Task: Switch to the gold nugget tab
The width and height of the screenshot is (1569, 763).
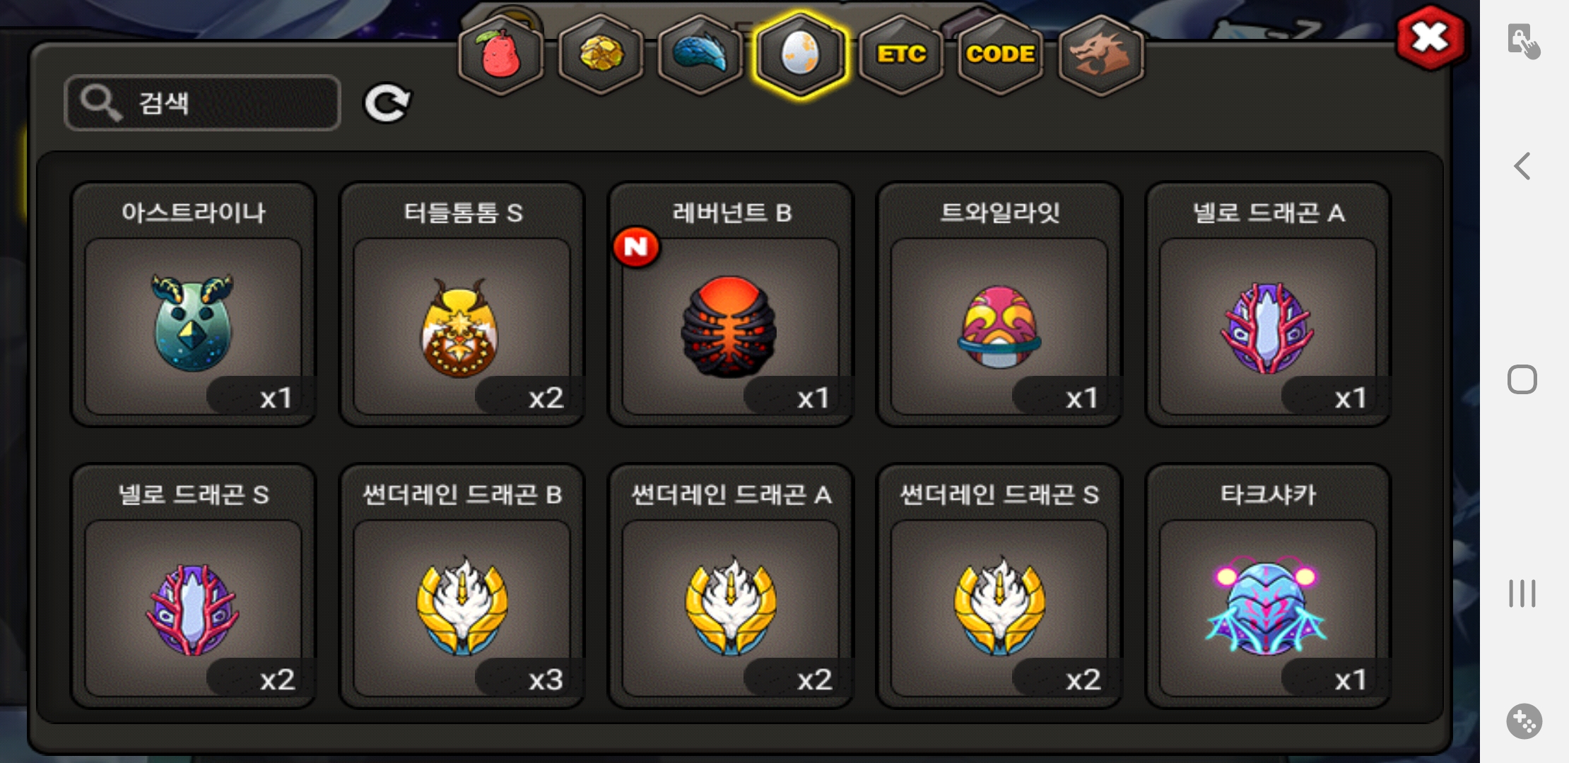Action: click(x=601, y=54)
